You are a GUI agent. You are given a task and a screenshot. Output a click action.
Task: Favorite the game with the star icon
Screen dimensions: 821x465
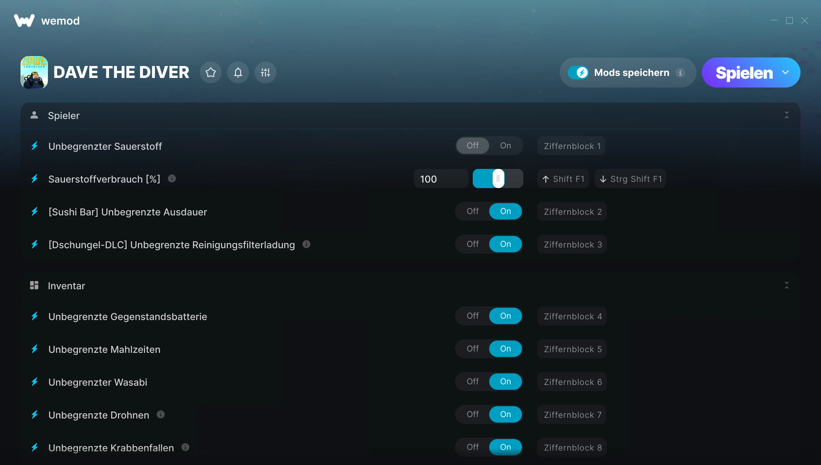211,72
